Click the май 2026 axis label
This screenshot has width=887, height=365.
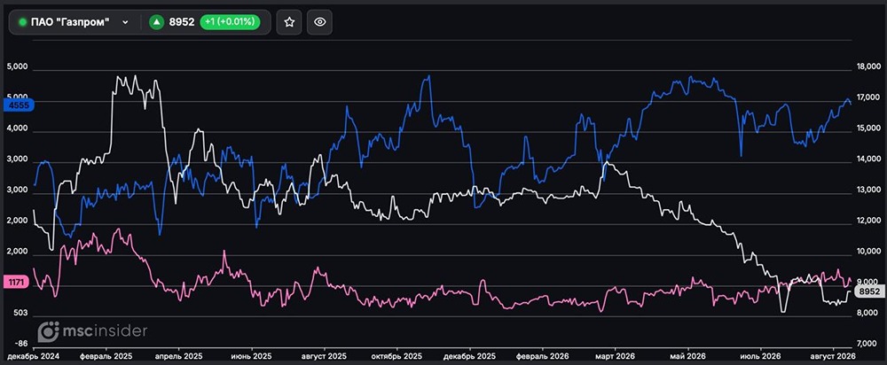(x=687, y=356)
